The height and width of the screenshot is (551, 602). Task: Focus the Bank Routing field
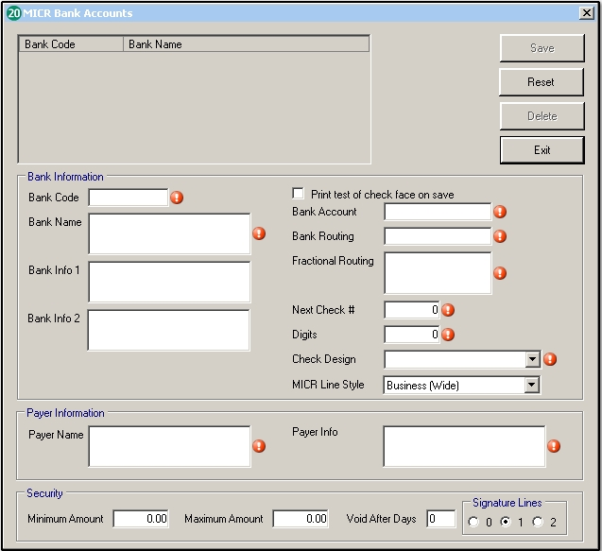(438, 236)
